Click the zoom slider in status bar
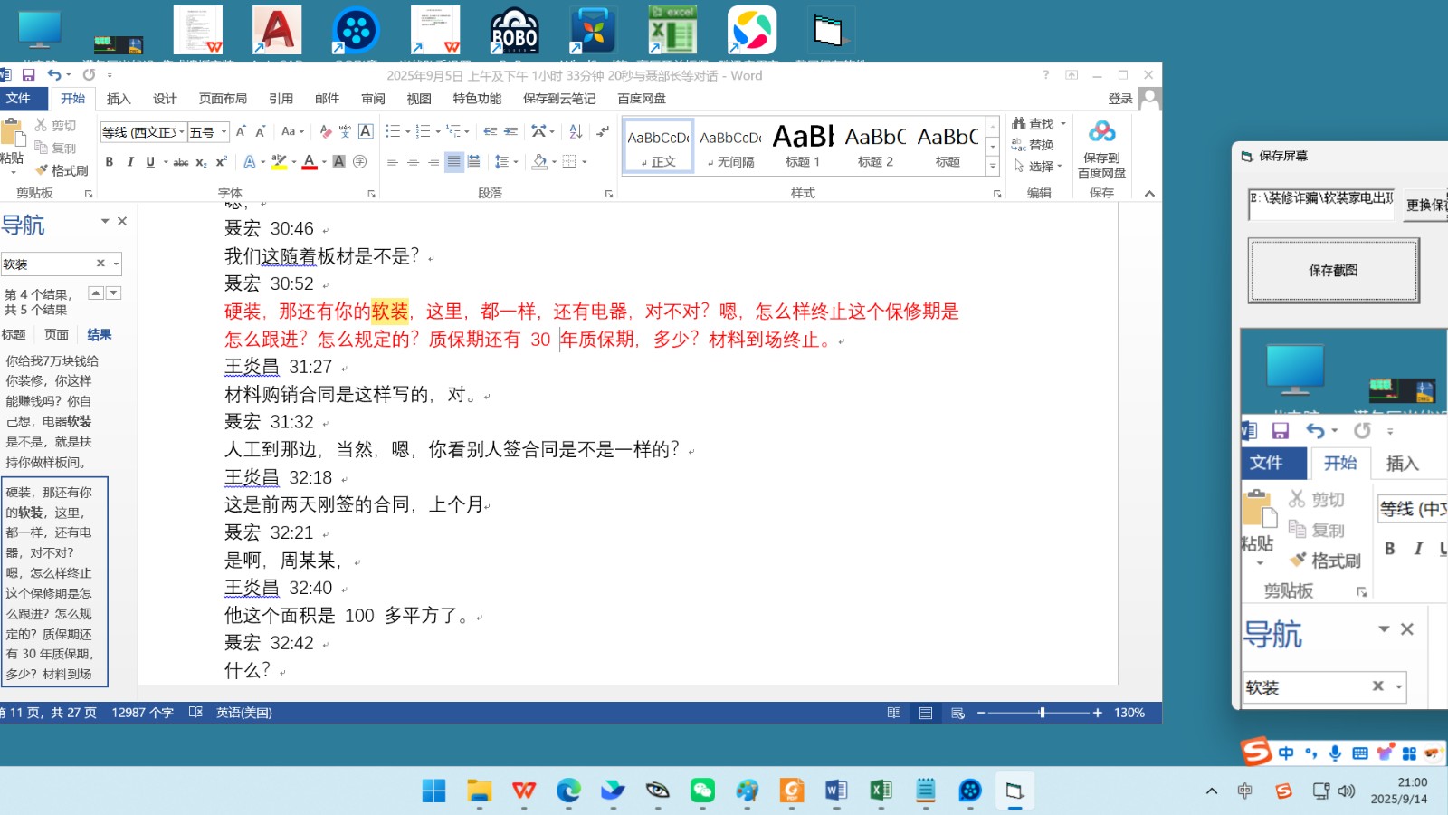 (1042, 713)
